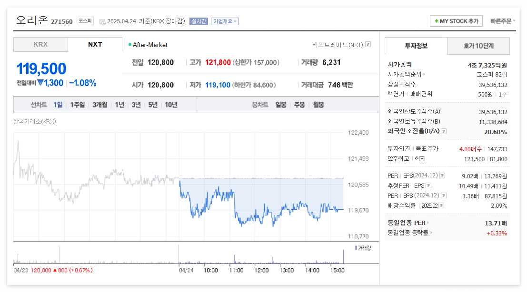Click the PER EPS(2024.12) help icon
527x292 pixels.
442,175
